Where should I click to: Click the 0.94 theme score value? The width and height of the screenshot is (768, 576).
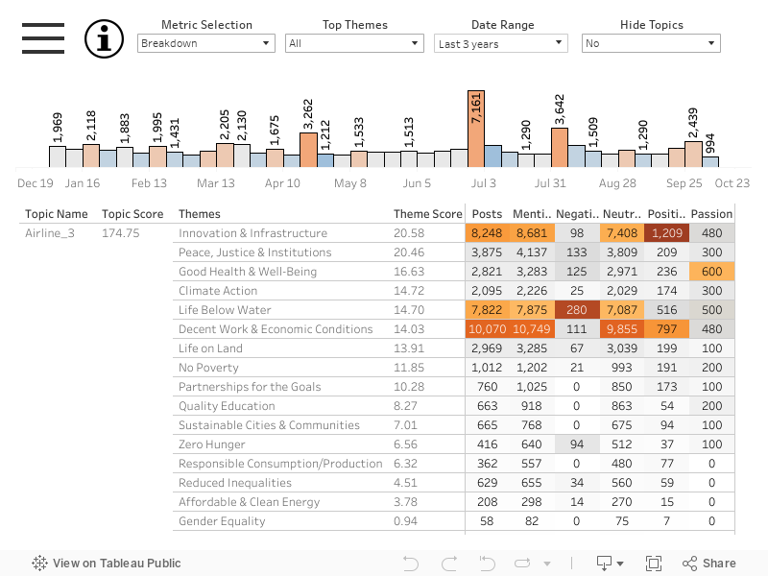[405, 521]
